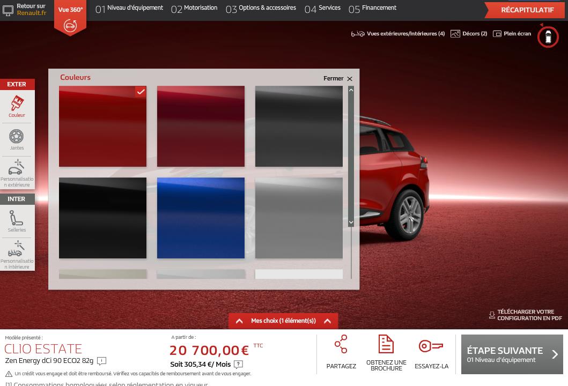
Task: Click the INTER section header
Action: point(17,199)
